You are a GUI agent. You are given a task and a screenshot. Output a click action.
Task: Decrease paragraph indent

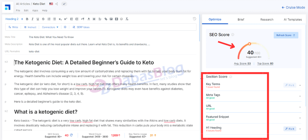pyautogui.click(x=71, y=19)
